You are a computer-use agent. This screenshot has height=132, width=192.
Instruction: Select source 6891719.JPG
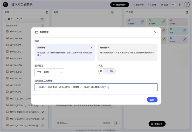click(x=16, y=92)
